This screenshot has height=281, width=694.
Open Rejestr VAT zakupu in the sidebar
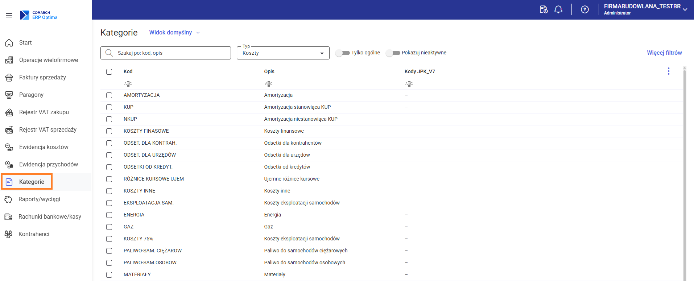coord(44,112)
